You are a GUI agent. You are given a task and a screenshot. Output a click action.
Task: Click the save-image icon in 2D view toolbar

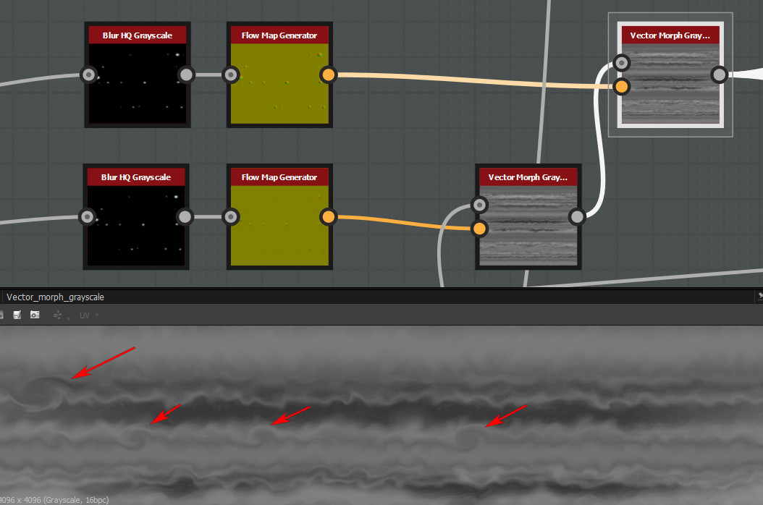17,315
